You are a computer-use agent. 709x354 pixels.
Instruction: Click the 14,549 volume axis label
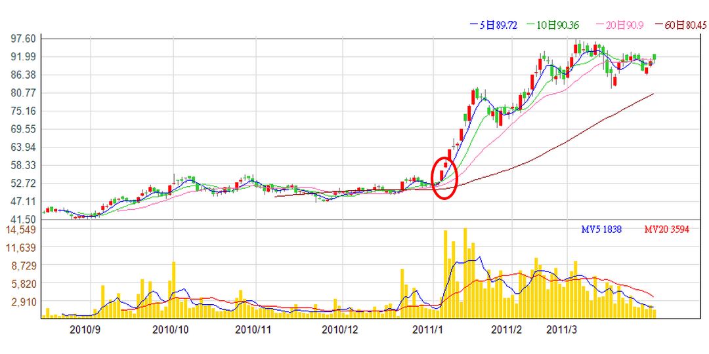[20, 229]
